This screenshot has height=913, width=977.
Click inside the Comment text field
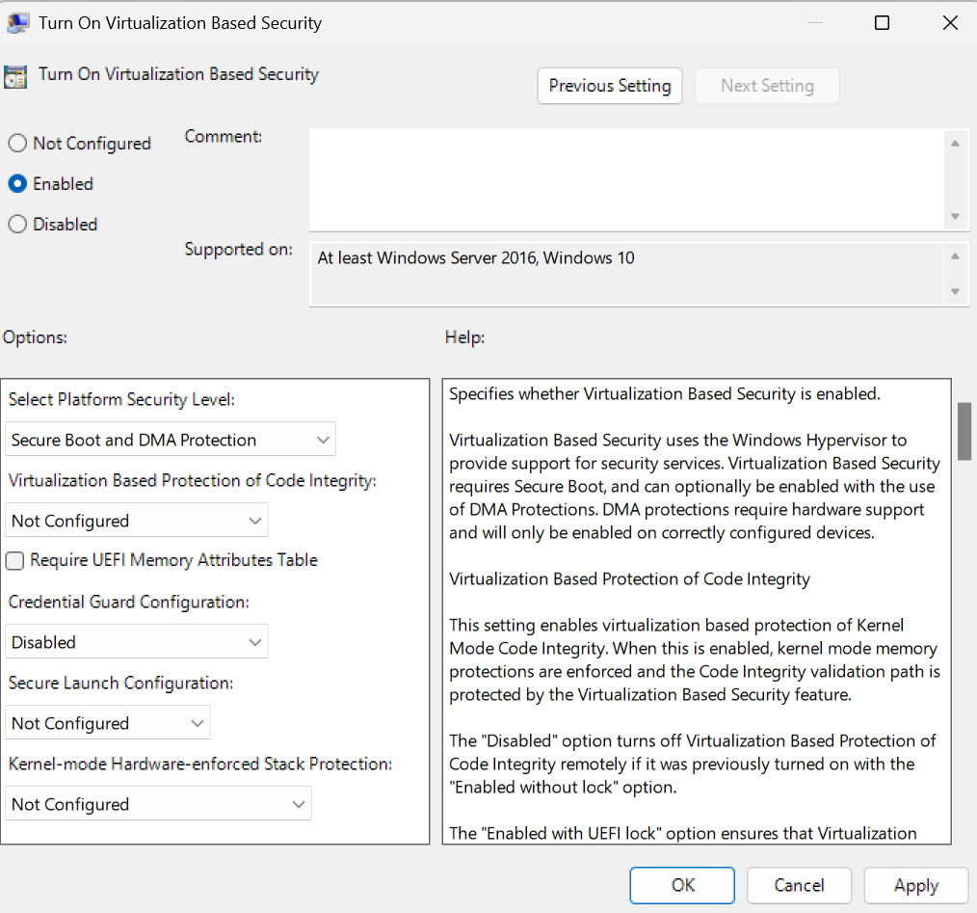(626, 178)
